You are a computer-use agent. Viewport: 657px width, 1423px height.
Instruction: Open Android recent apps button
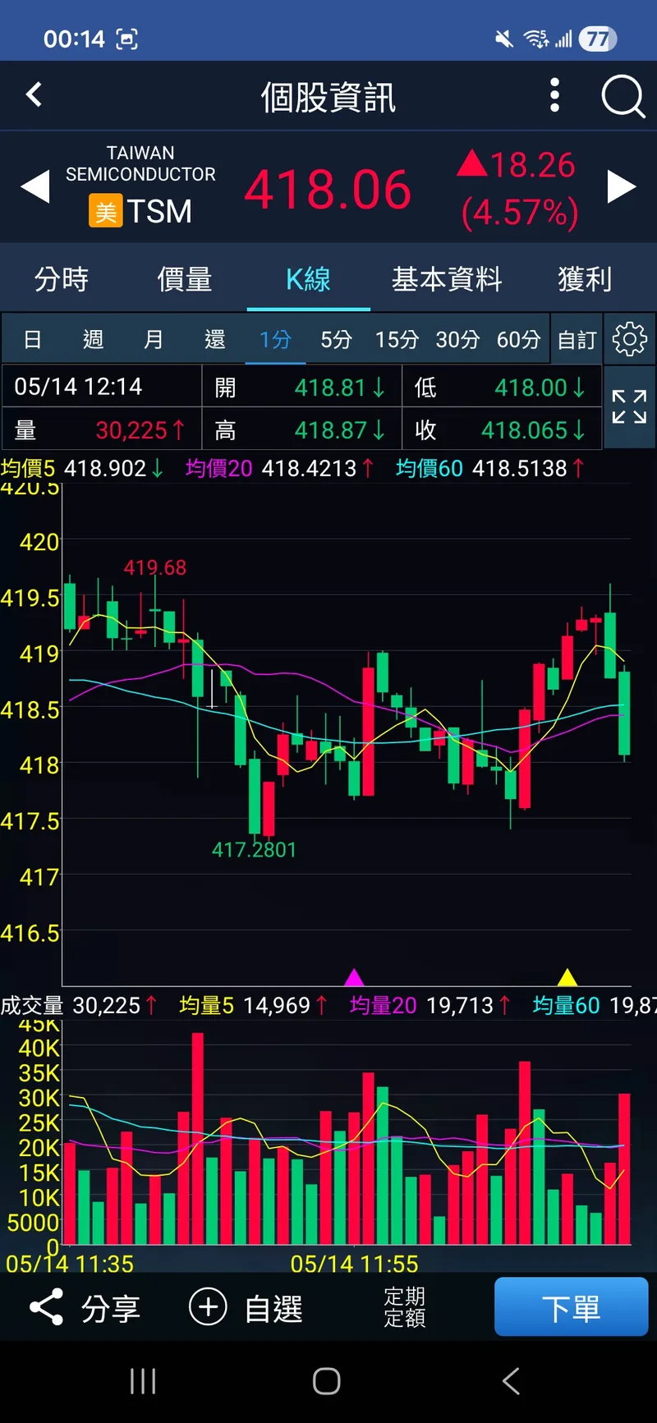(143, 1381)
